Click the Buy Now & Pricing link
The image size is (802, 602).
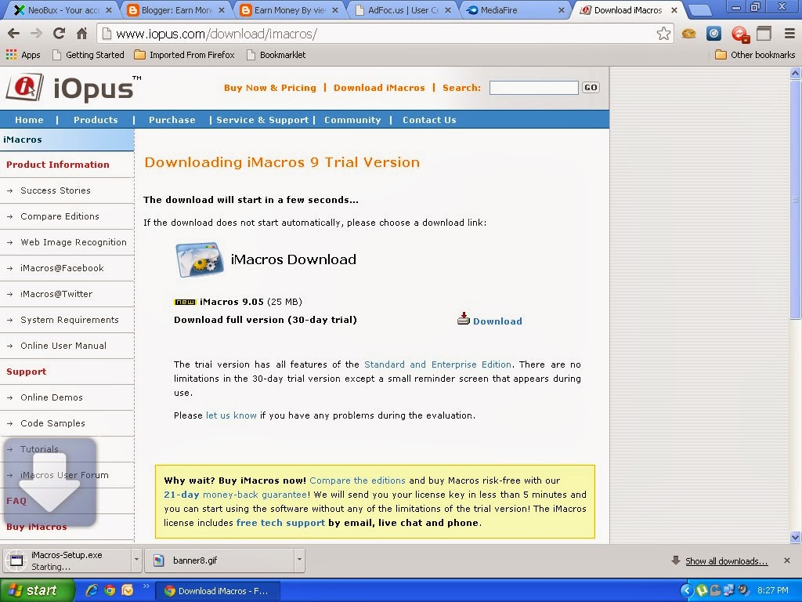point(270,88)
